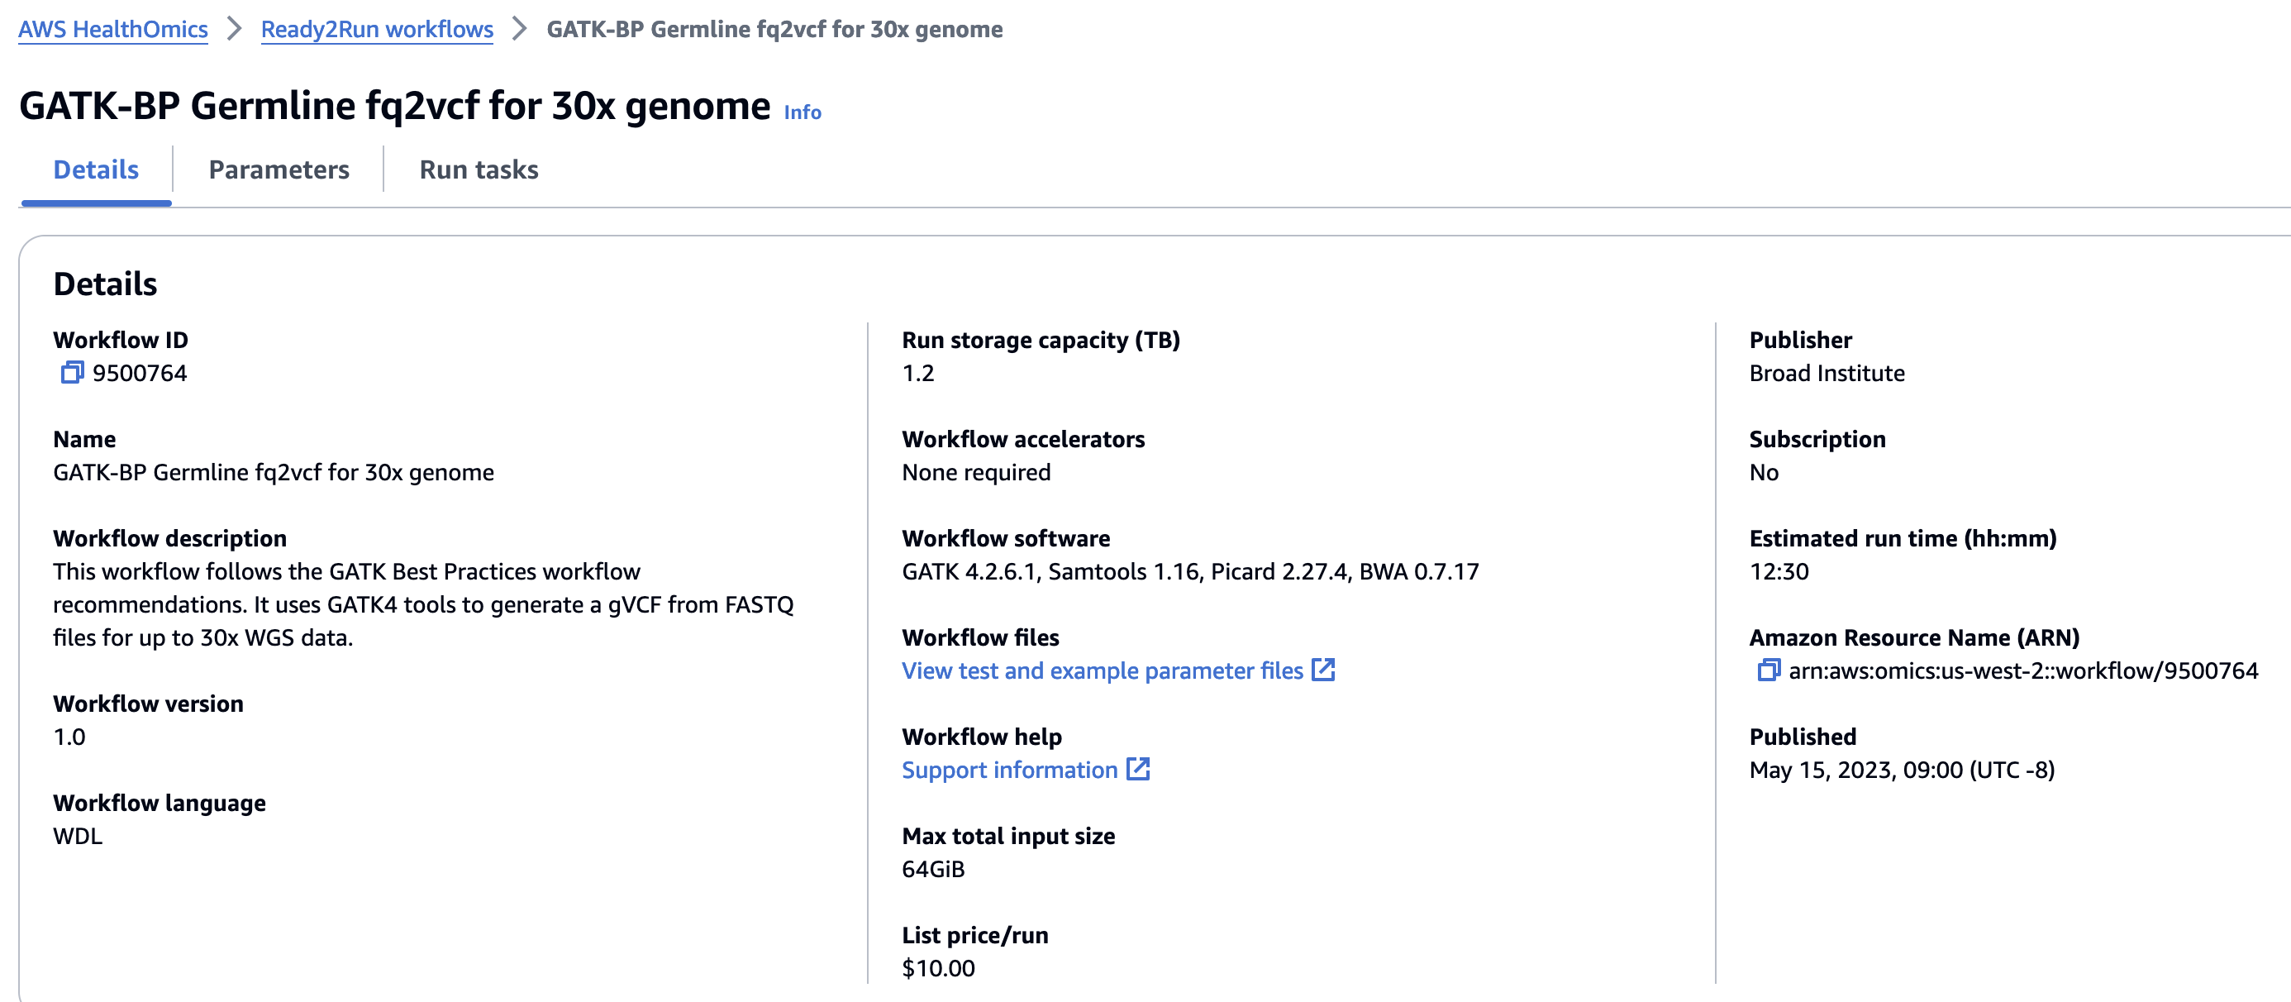Click the Publisher label
The height and width of the screenshot is (1002, 2291).
pyautogui.click(x=1800, y=340)
